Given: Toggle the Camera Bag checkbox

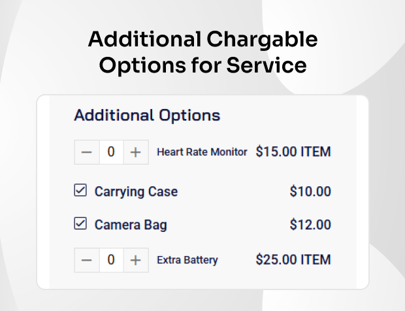Looking at the screenshot, I should click(x=80, y=224).
